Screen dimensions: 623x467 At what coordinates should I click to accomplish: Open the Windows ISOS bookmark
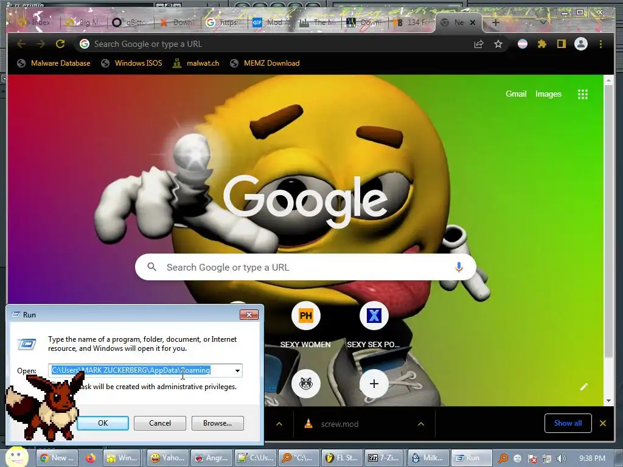click(132, 63)
